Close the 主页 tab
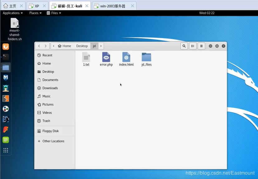The image size is (258, 179). click(21, 6)
